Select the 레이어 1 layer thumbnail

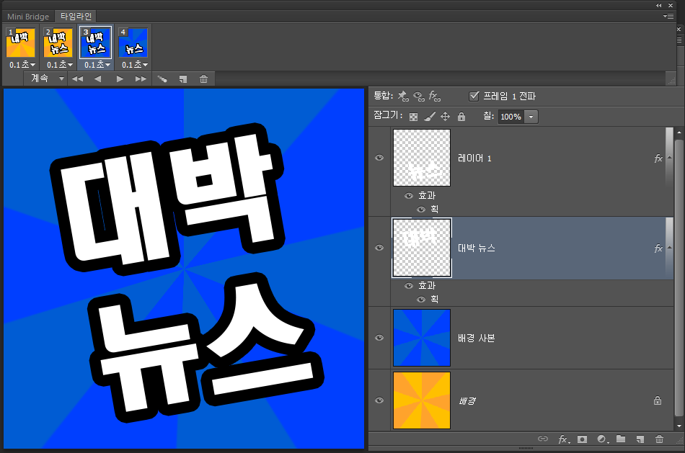tap(422, 158)
